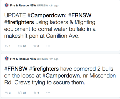The width and height of the screenshot is (120, 99).
Task: Open the second tweet's 2h ago timestamp
Action: pyautogui.click(x=54, y=59)
